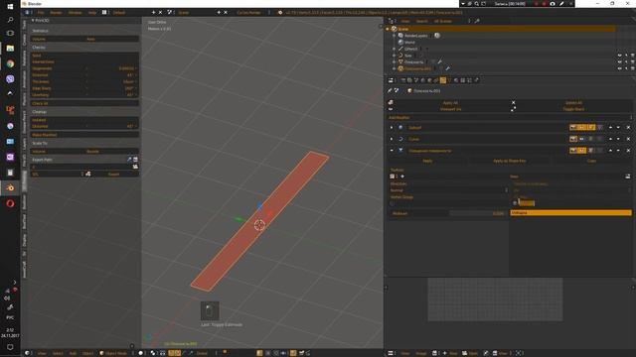
Task: Collapse the third displace modifier panel
Action: pos(392,151)
